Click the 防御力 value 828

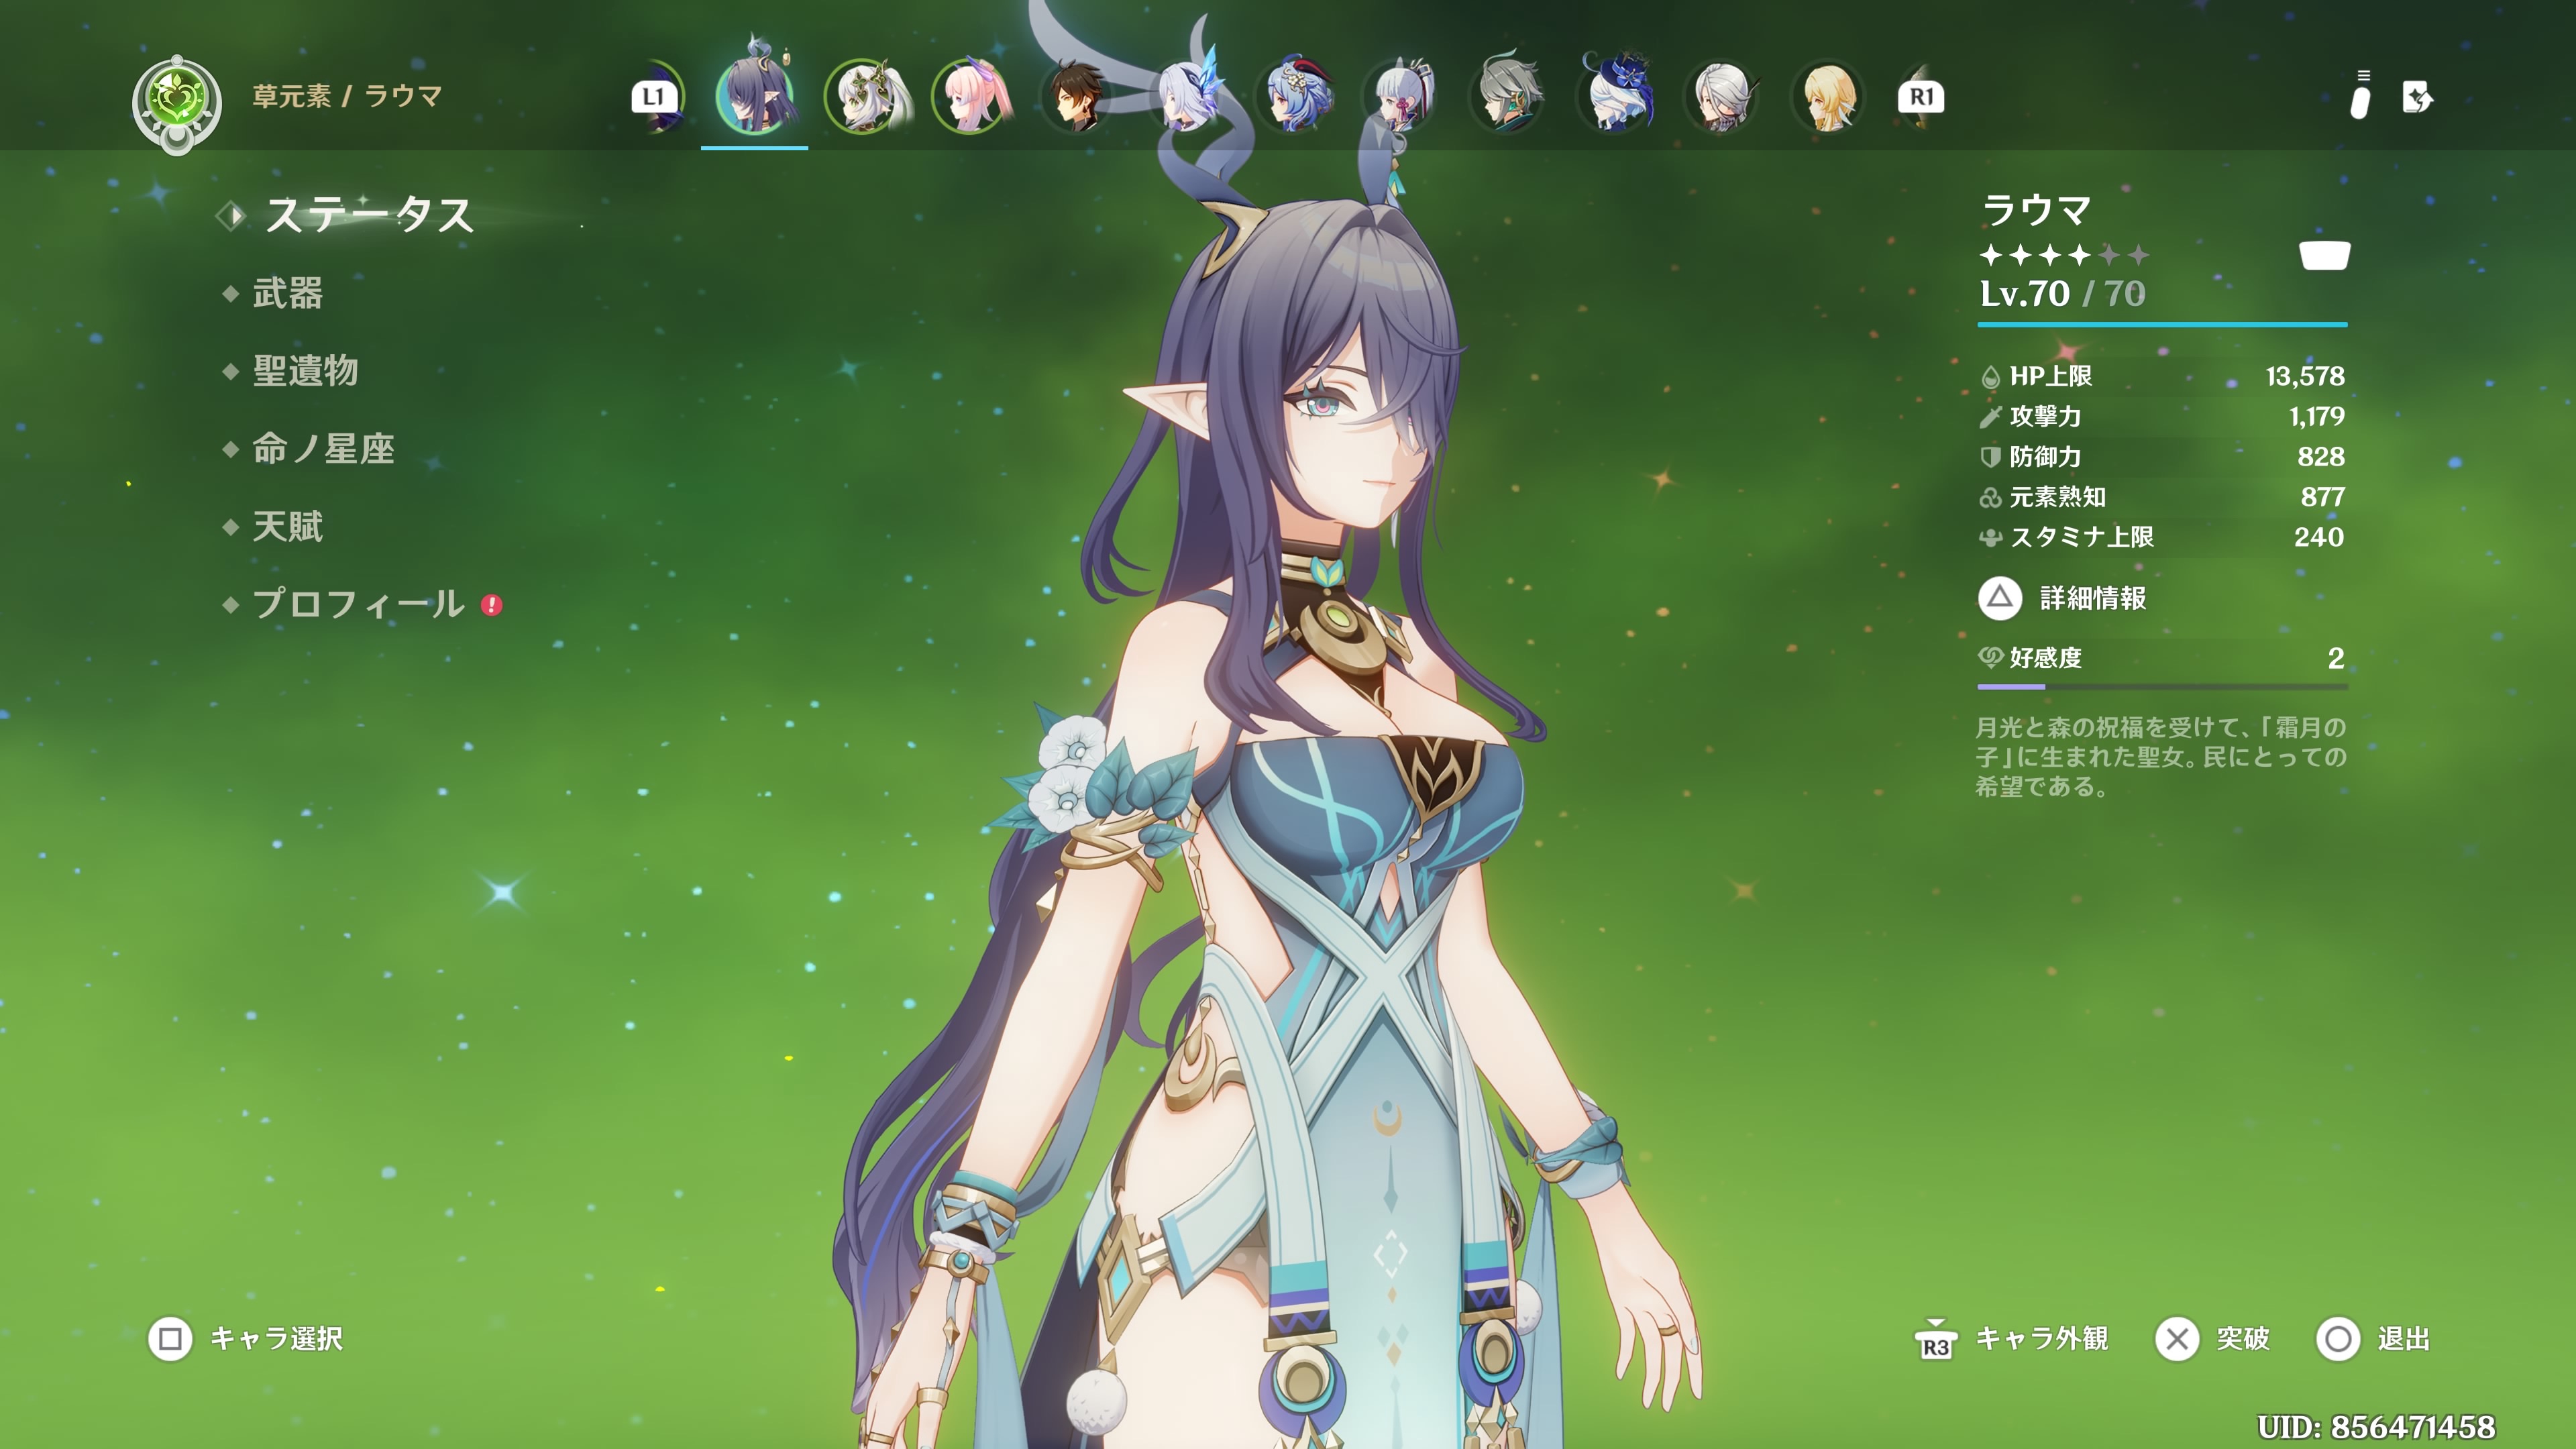2321,457
